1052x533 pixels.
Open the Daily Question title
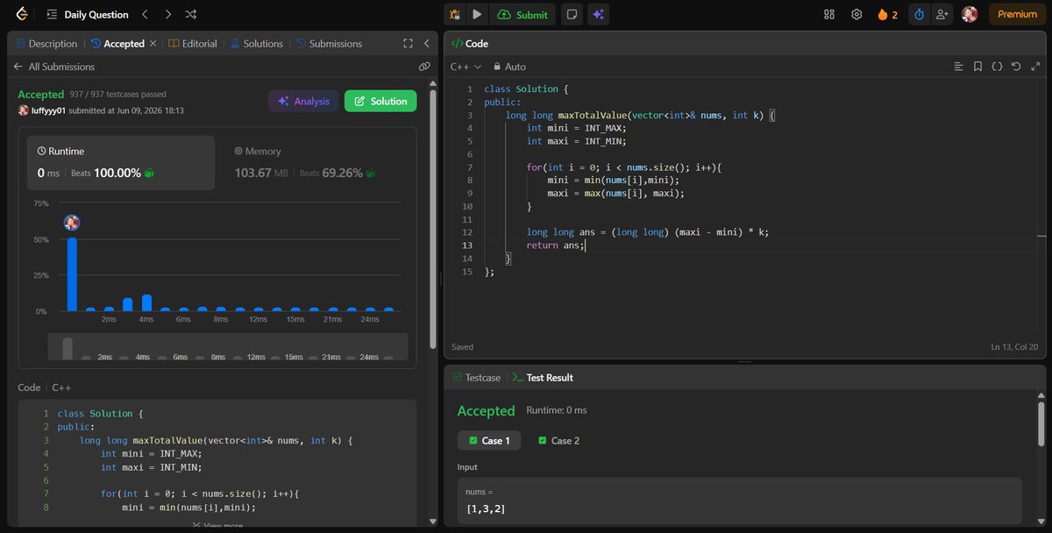[x=96, y=14]
